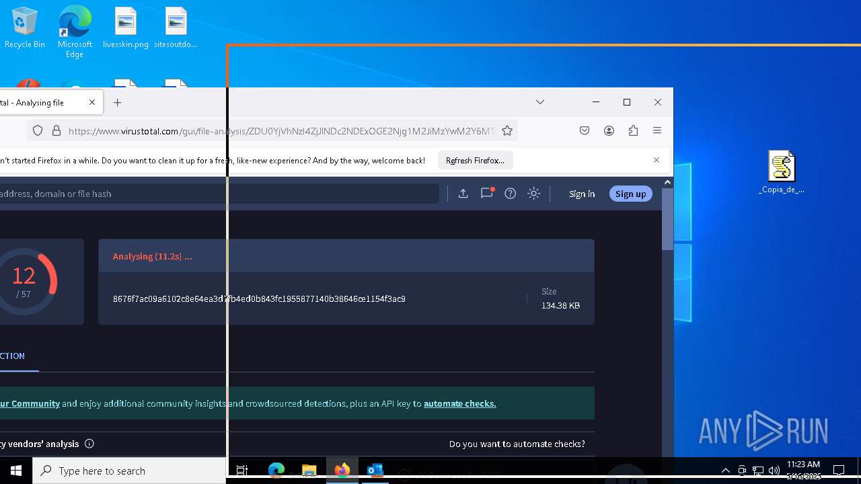This screenshot has height=484, width=861.
Task: Switch to Firefox on the taskbar
Action: point(342,471)
